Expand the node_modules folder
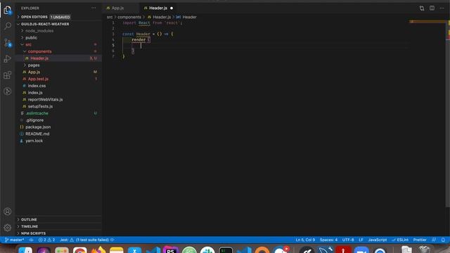The height and width of the screenshot is (253, 450). coord(39,31)
